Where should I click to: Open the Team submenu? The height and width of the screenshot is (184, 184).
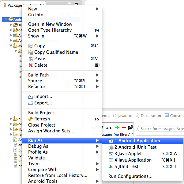pyautogui.click(x=62, y=164)
